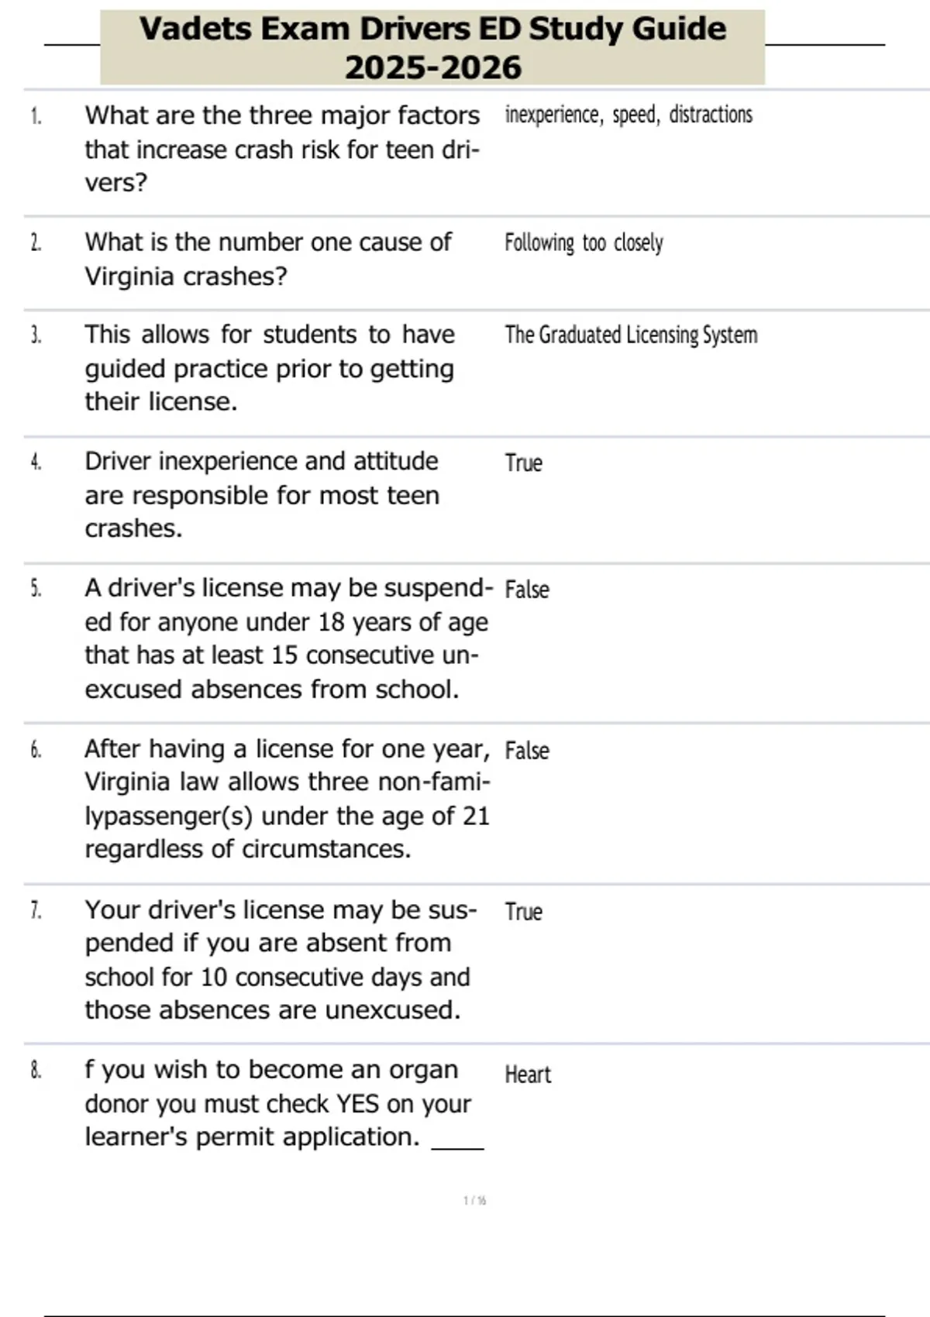Click the 'True' answer for question 4
Image resolution: width=930 pixels, height=1317 pixels.
pos(523,463)
